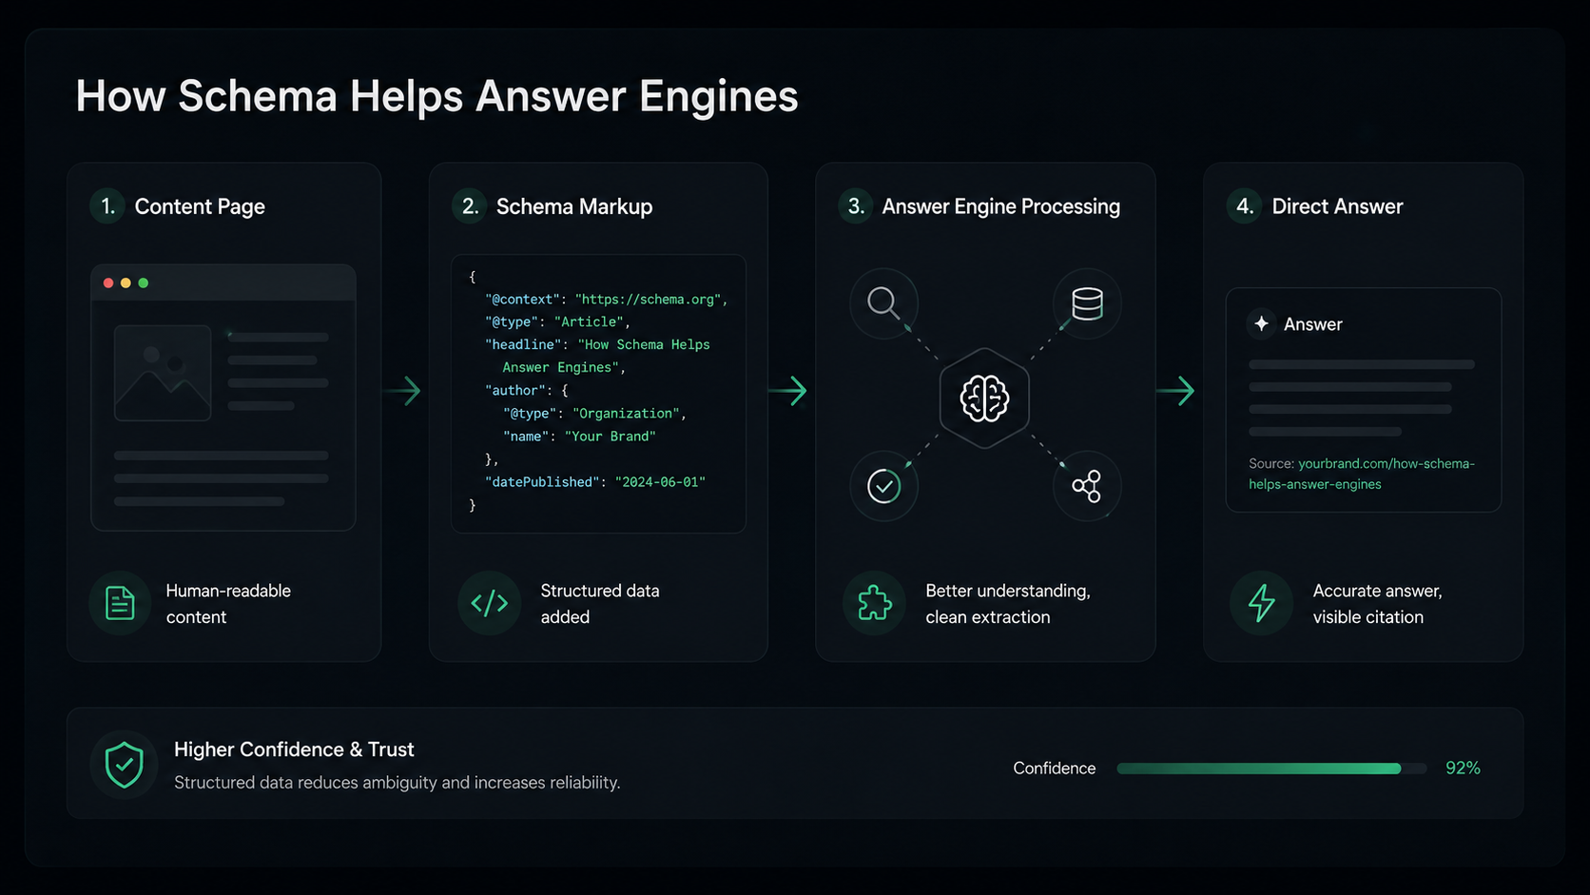Click the code brackets icon beside Structured data added
This screenshot has height=895, width=1590.
click(490, 603)
